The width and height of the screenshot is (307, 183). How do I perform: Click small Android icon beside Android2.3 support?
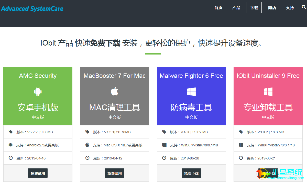point(10,145)
